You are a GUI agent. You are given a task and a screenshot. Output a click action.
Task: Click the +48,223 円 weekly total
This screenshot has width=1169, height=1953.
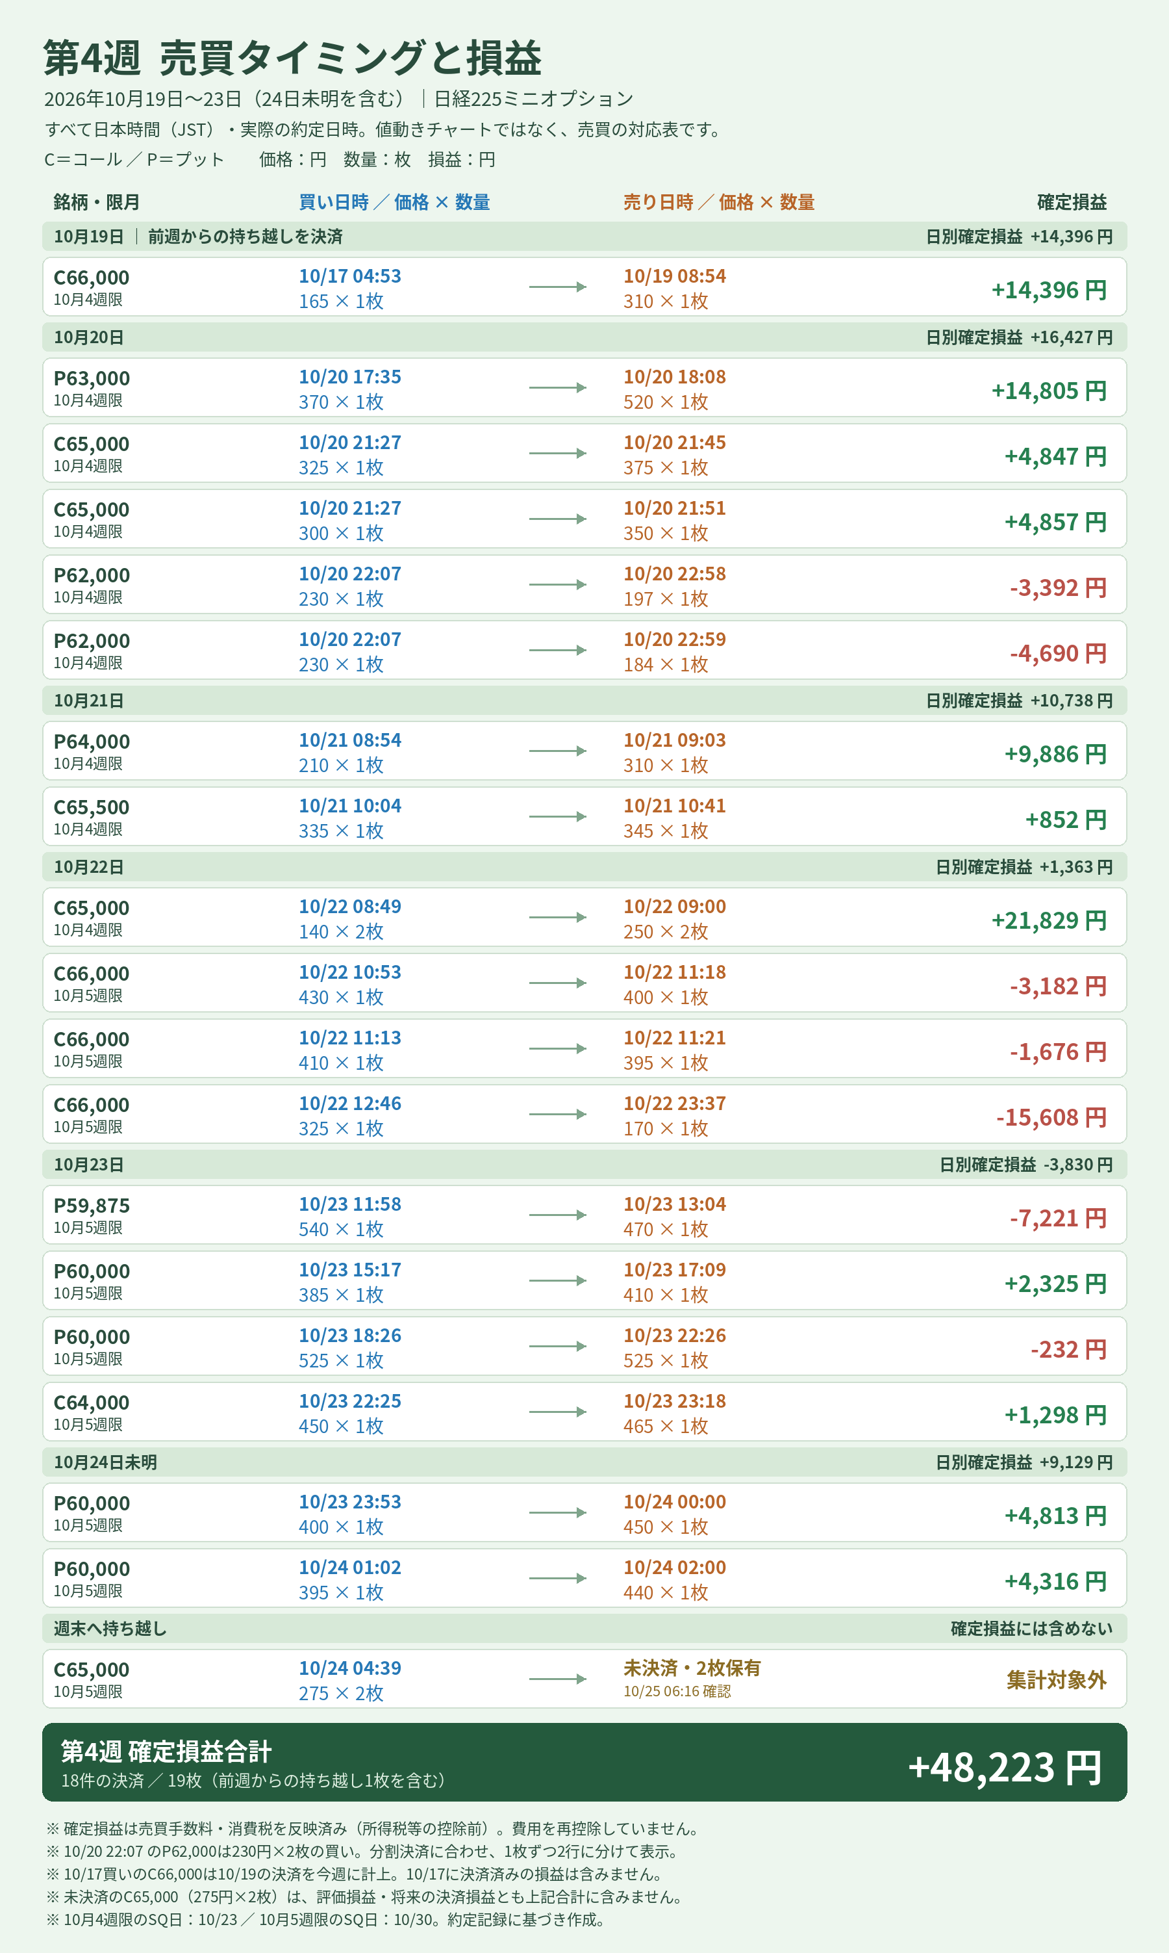[x=1005, y=1767]
